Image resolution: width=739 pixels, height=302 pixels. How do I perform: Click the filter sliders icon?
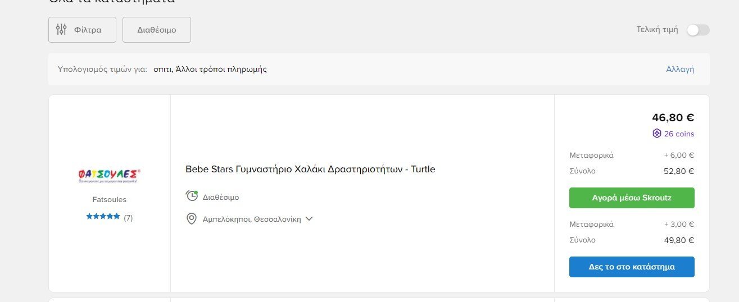pos(61,30)
